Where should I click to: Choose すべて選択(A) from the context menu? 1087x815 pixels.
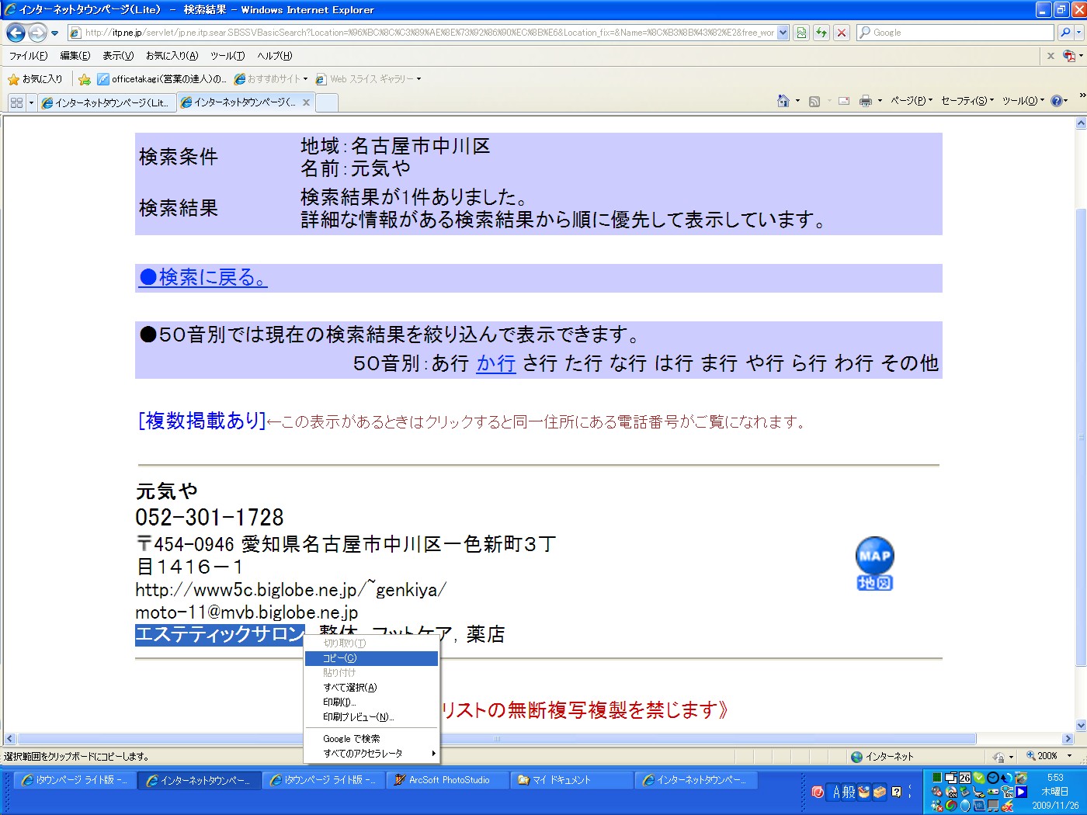coord(371,688)
